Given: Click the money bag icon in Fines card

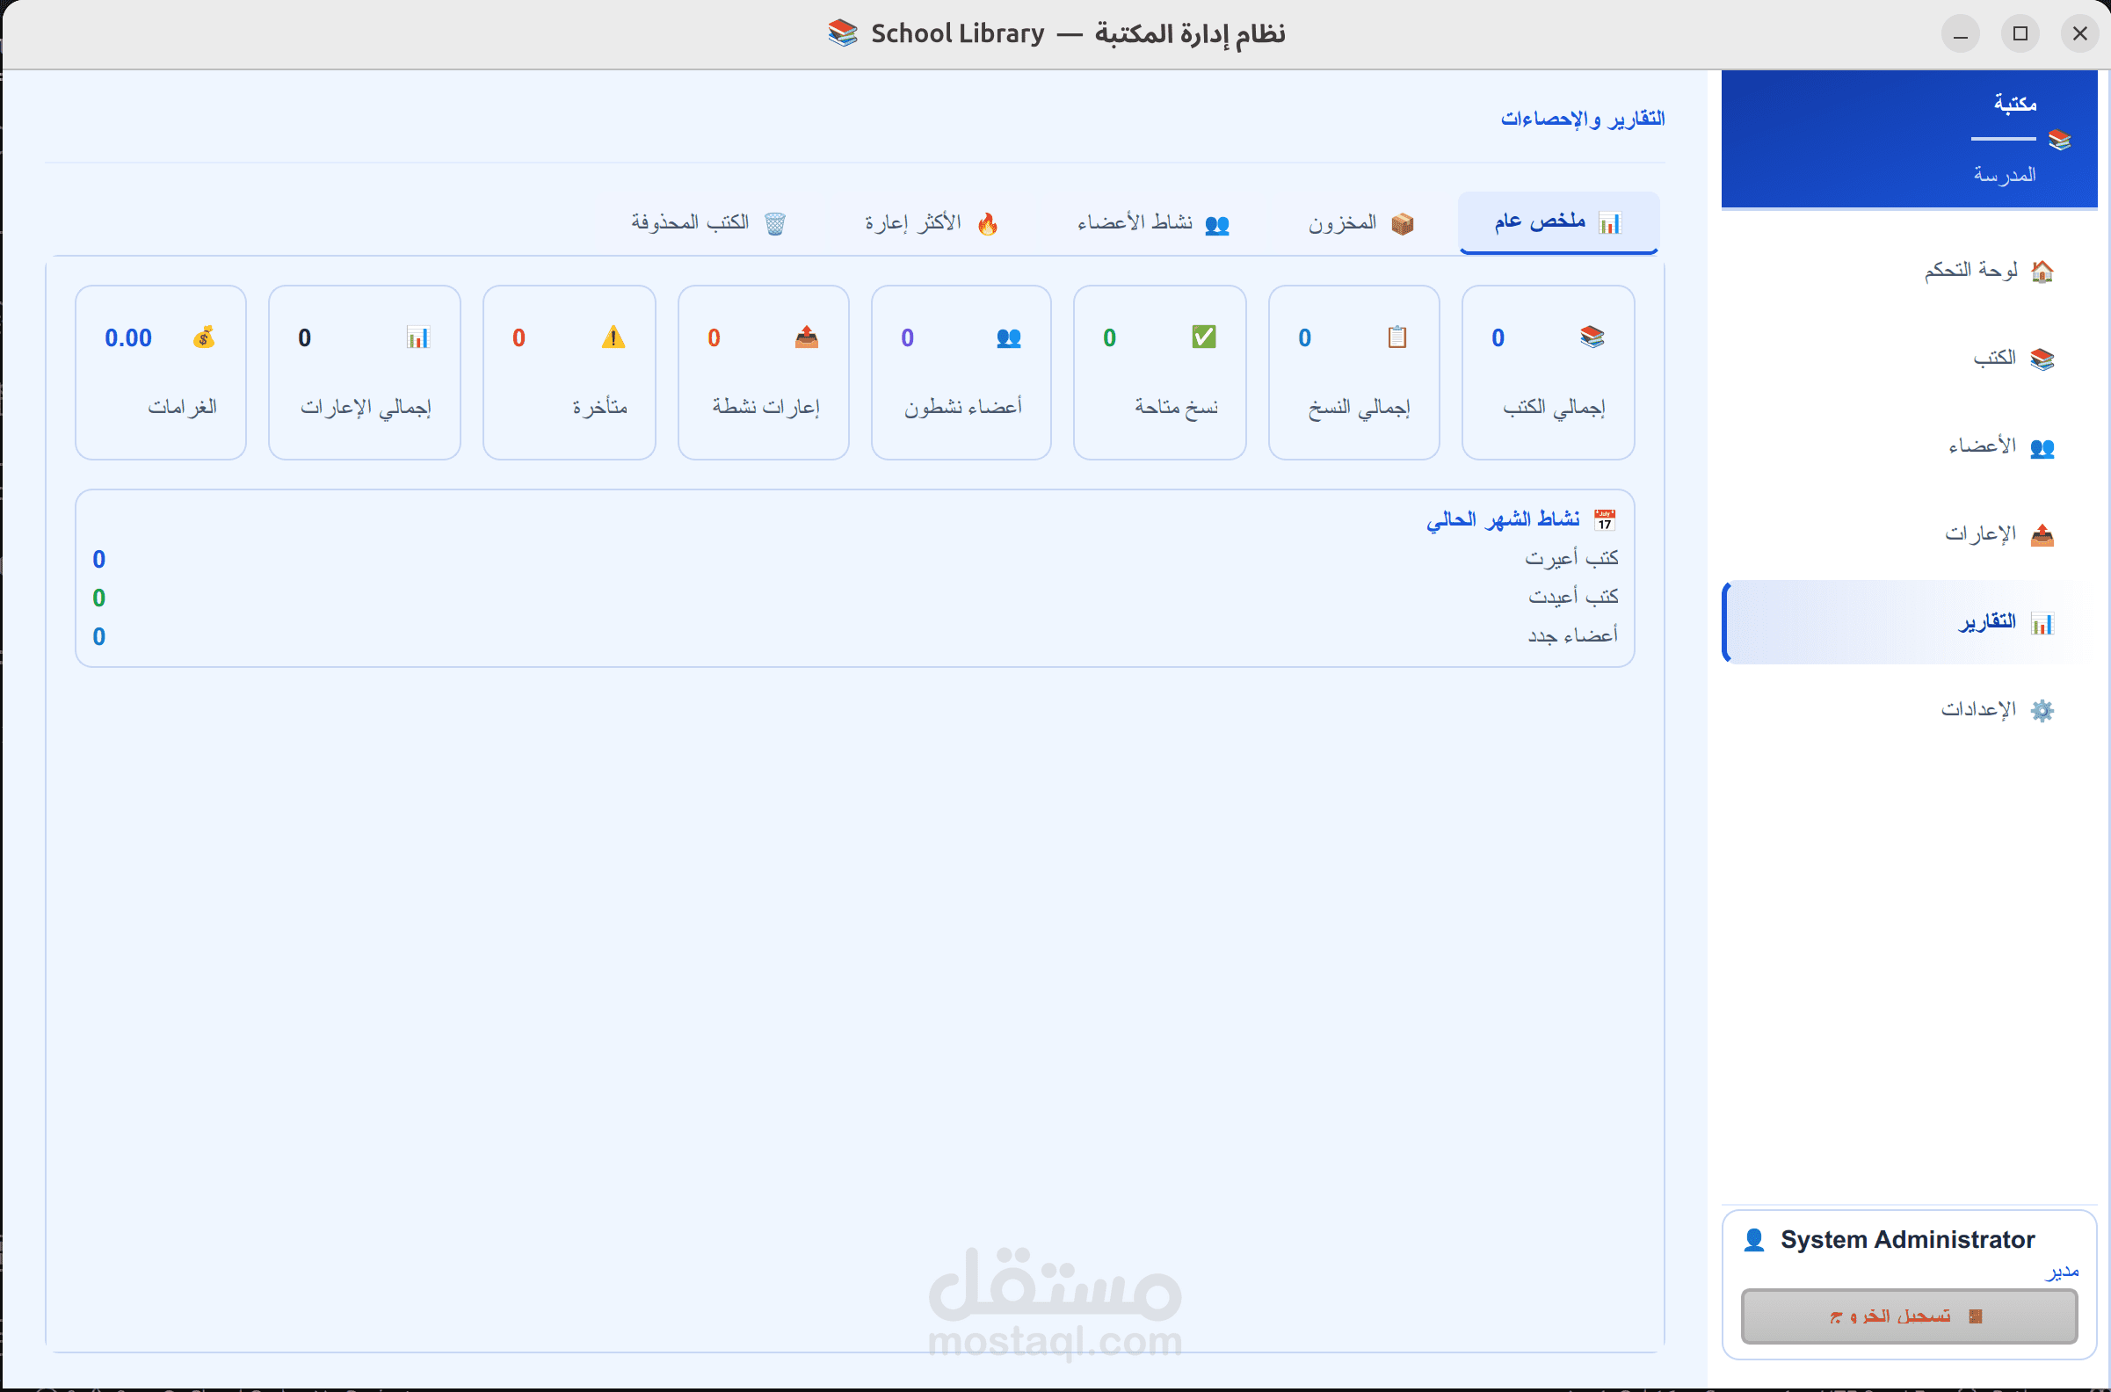Looking at the screenshot, I should pos(204,337).
